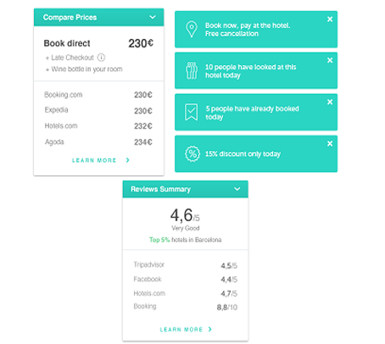Close the 10 people looked notification
This screenshot has width=385, height=344.
[x=330, y=60]
